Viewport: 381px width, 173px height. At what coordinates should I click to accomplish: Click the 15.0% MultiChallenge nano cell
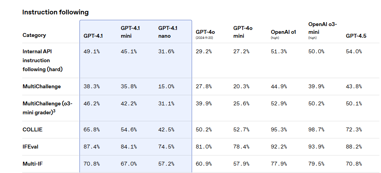click(x=166, y=86)
